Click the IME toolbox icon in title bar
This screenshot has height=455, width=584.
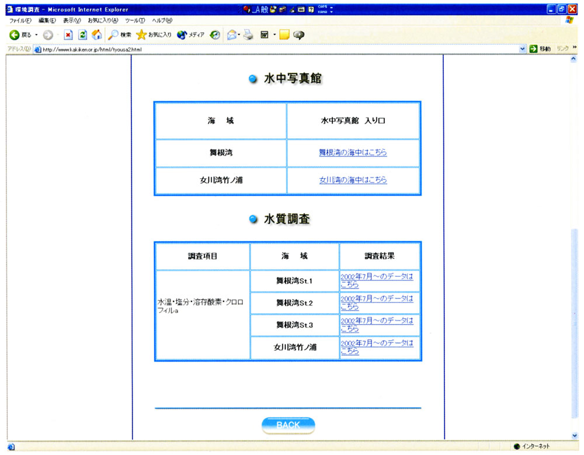tap(282, 10)
